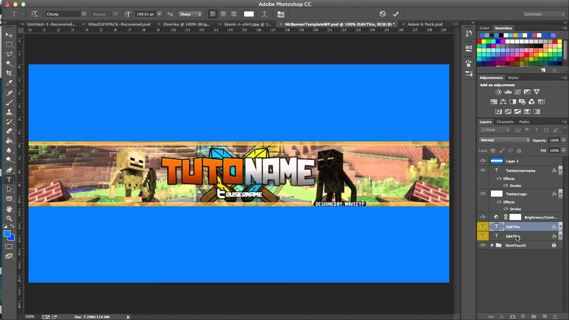Open the Normal blend mode dropdown
The height and width of the screenshot is (320, 569).
coord(505,140)
